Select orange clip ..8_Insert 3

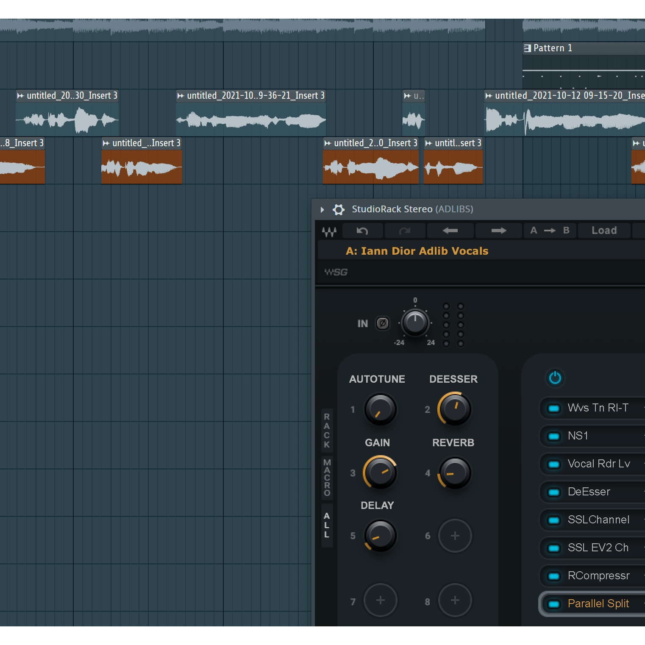point(22,160)
